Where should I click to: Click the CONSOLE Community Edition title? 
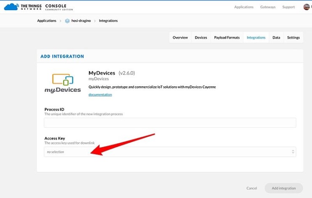click(59, 7)
